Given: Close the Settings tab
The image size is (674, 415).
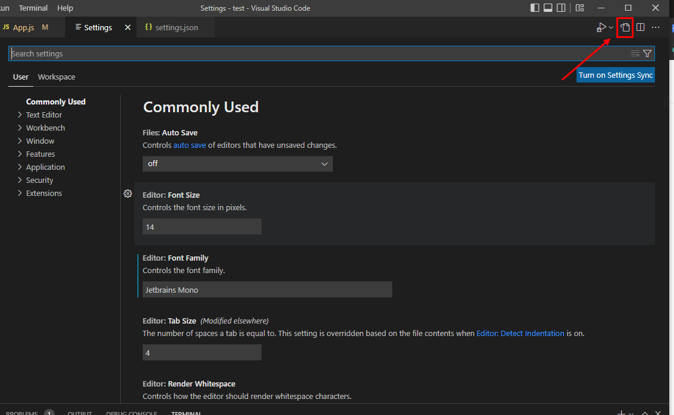Looking at the screenshot, I should point(128,27).
